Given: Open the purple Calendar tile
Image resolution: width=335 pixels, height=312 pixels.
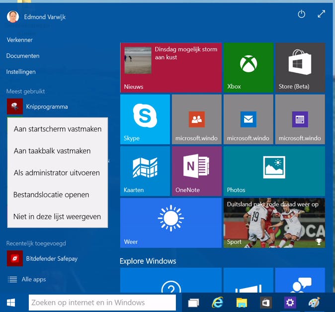Looking at the screenshot, I should (300, 119).
